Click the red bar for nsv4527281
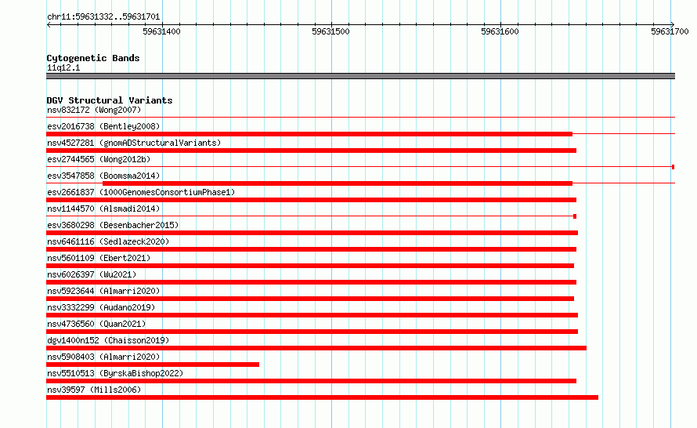The image size is (697, 428). coord(311,151)
